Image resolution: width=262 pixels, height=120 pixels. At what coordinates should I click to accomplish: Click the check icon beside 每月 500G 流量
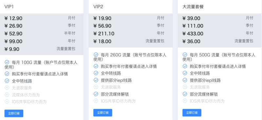(185, 55)
